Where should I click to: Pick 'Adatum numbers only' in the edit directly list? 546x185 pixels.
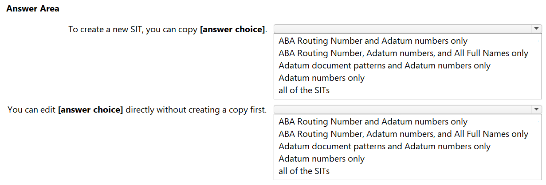(x=322, y=159)
